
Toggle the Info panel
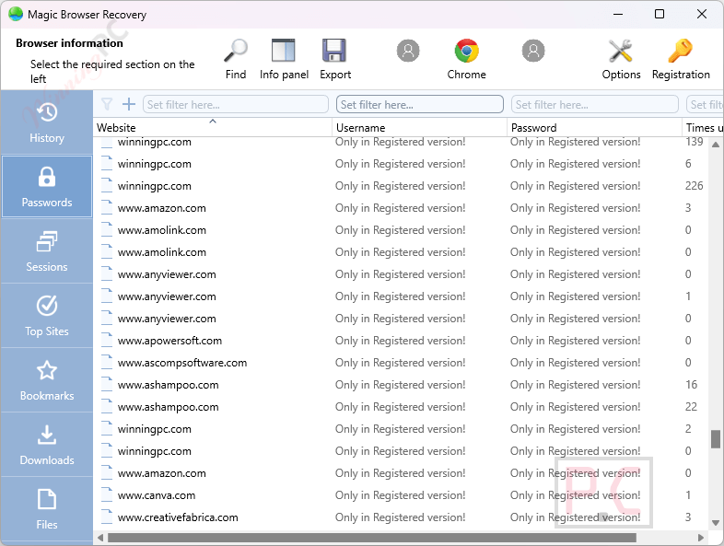point(284,59)
